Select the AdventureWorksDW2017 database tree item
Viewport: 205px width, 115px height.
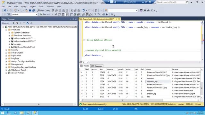point(25,41)
